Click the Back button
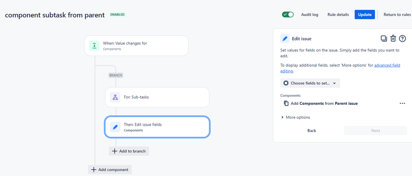 [312, 131]
